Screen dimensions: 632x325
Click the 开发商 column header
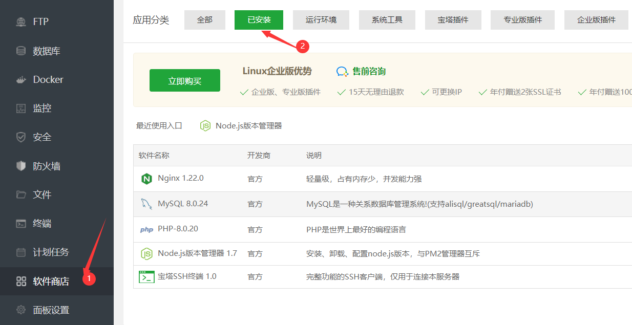click(259, 156)
